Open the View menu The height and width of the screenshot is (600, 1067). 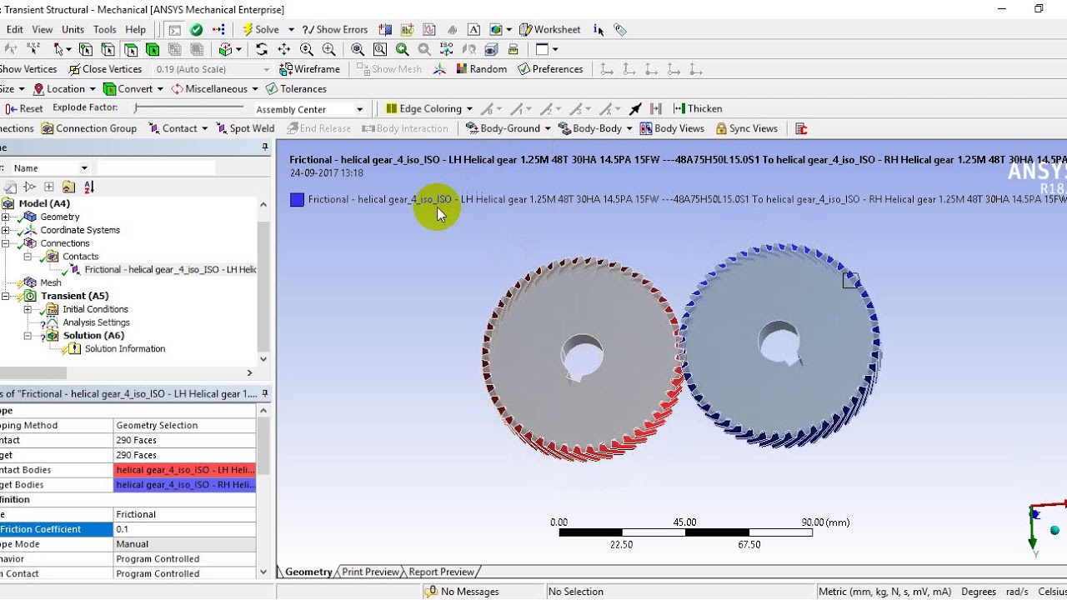point(43,29)
